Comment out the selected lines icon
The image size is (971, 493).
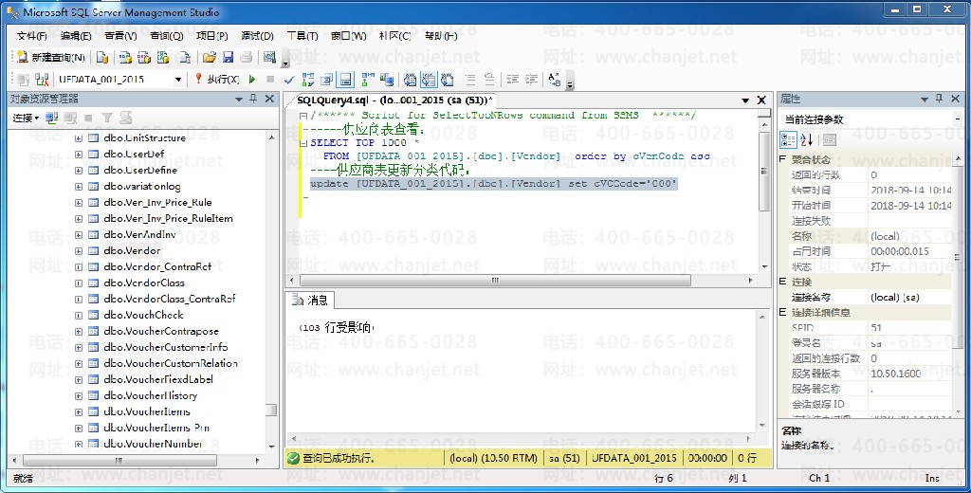pos(470,80)
